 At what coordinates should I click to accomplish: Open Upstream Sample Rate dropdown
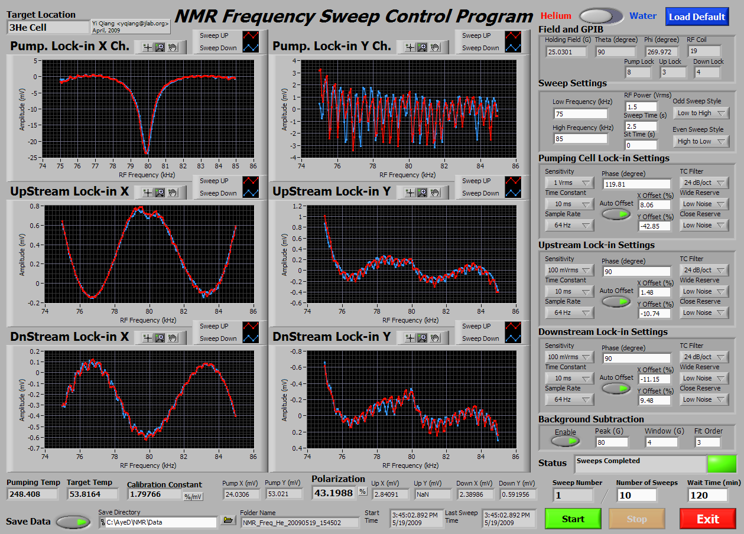coord(569,312)
